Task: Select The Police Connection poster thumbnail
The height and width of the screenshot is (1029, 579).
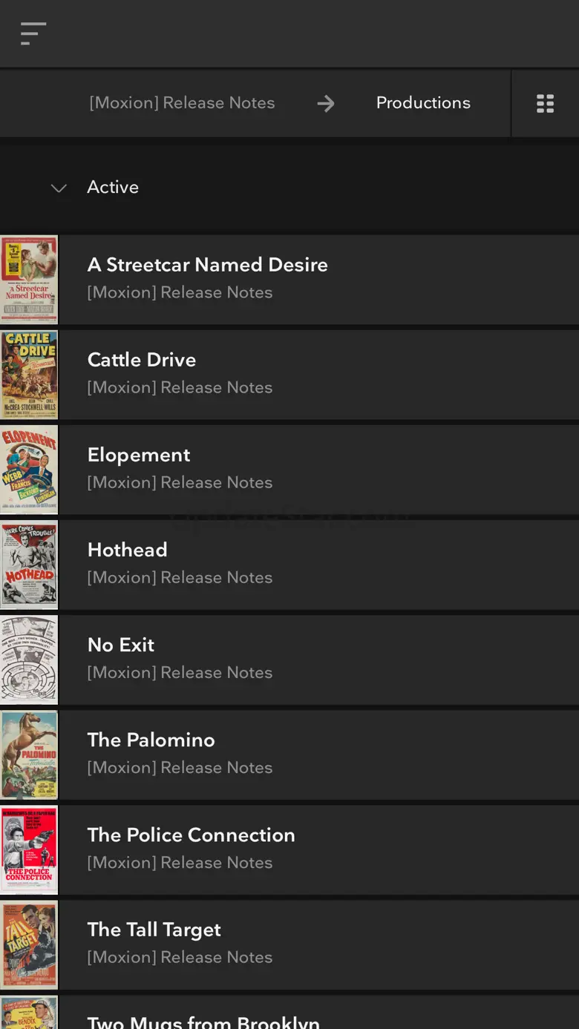Action: tap(29, 849)
